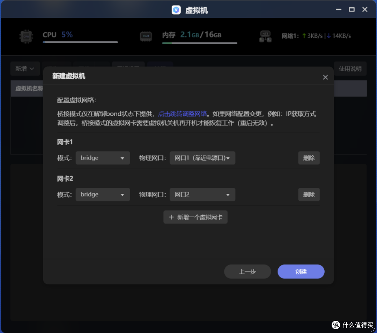Click the CPU chip icon
This screenshot has width=377, height=333.
coord(26,37)
